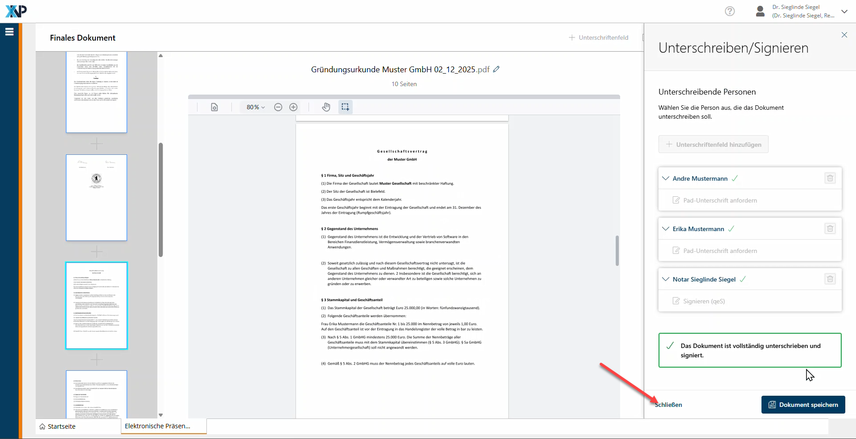Viewport: 856px width, 439px height.
Task: Click the zoom in plus icon
Action: pyautogui.click(x=293, y=107)
